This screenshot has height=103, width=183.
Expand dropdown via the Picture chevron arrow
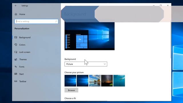tap(105, 64)
